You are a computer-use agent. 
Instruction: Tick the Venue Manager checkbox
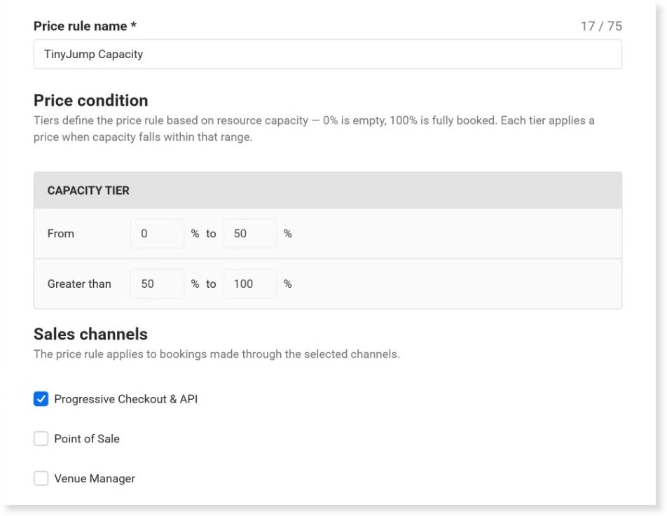point(41,478)
